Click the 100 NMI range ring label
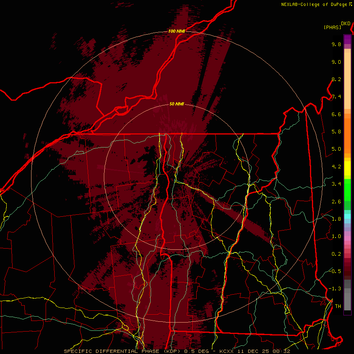This screenshot has height=354, width=354. tap(177, 31)
